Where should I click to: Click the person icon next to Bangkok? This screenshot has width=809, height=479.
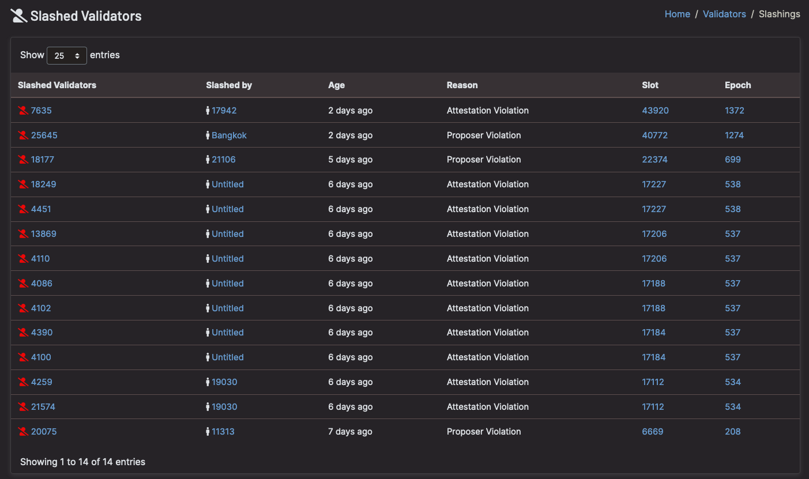pyautogui.click(x=208, y=135)
